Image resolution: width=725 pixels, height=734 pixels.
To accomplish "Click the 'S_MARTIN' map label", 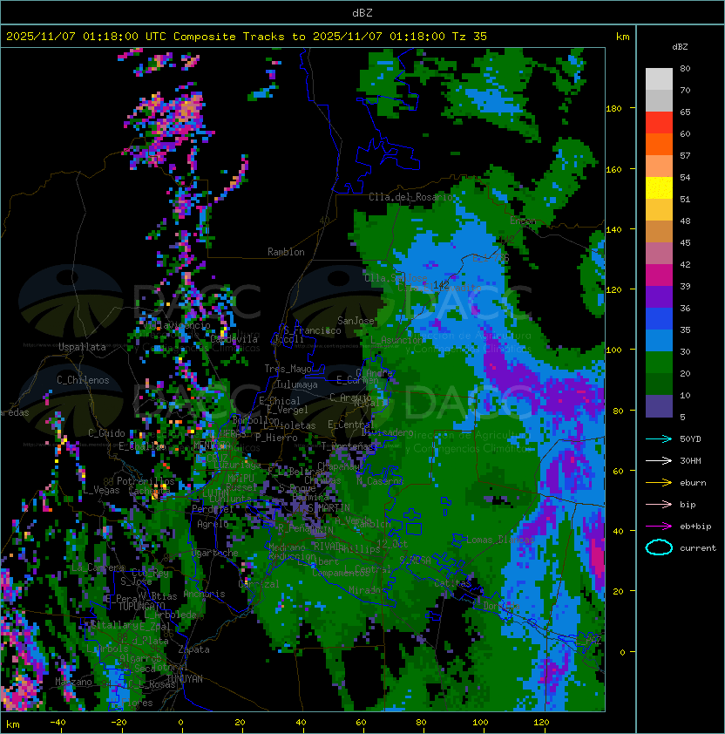I will 329,507.
